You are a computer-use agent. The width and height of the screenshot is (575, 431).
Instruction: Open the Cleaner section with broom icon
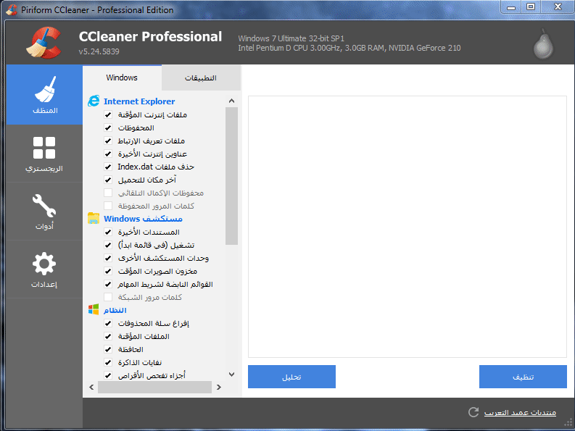[x=44, y=94]
